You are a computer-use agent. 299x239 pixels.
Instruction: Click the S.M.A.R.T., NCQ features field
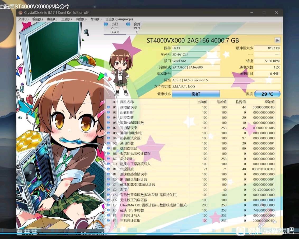[226, 87]
